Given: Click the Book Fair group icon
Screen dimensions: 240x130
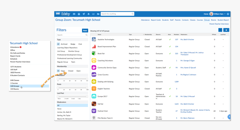Looking at the screenshot, I should [94, 53].
